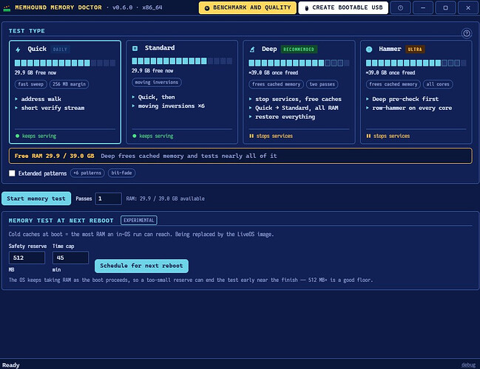Click the '+6 patterns' tag
480x369 pixels.
[87, 173]
